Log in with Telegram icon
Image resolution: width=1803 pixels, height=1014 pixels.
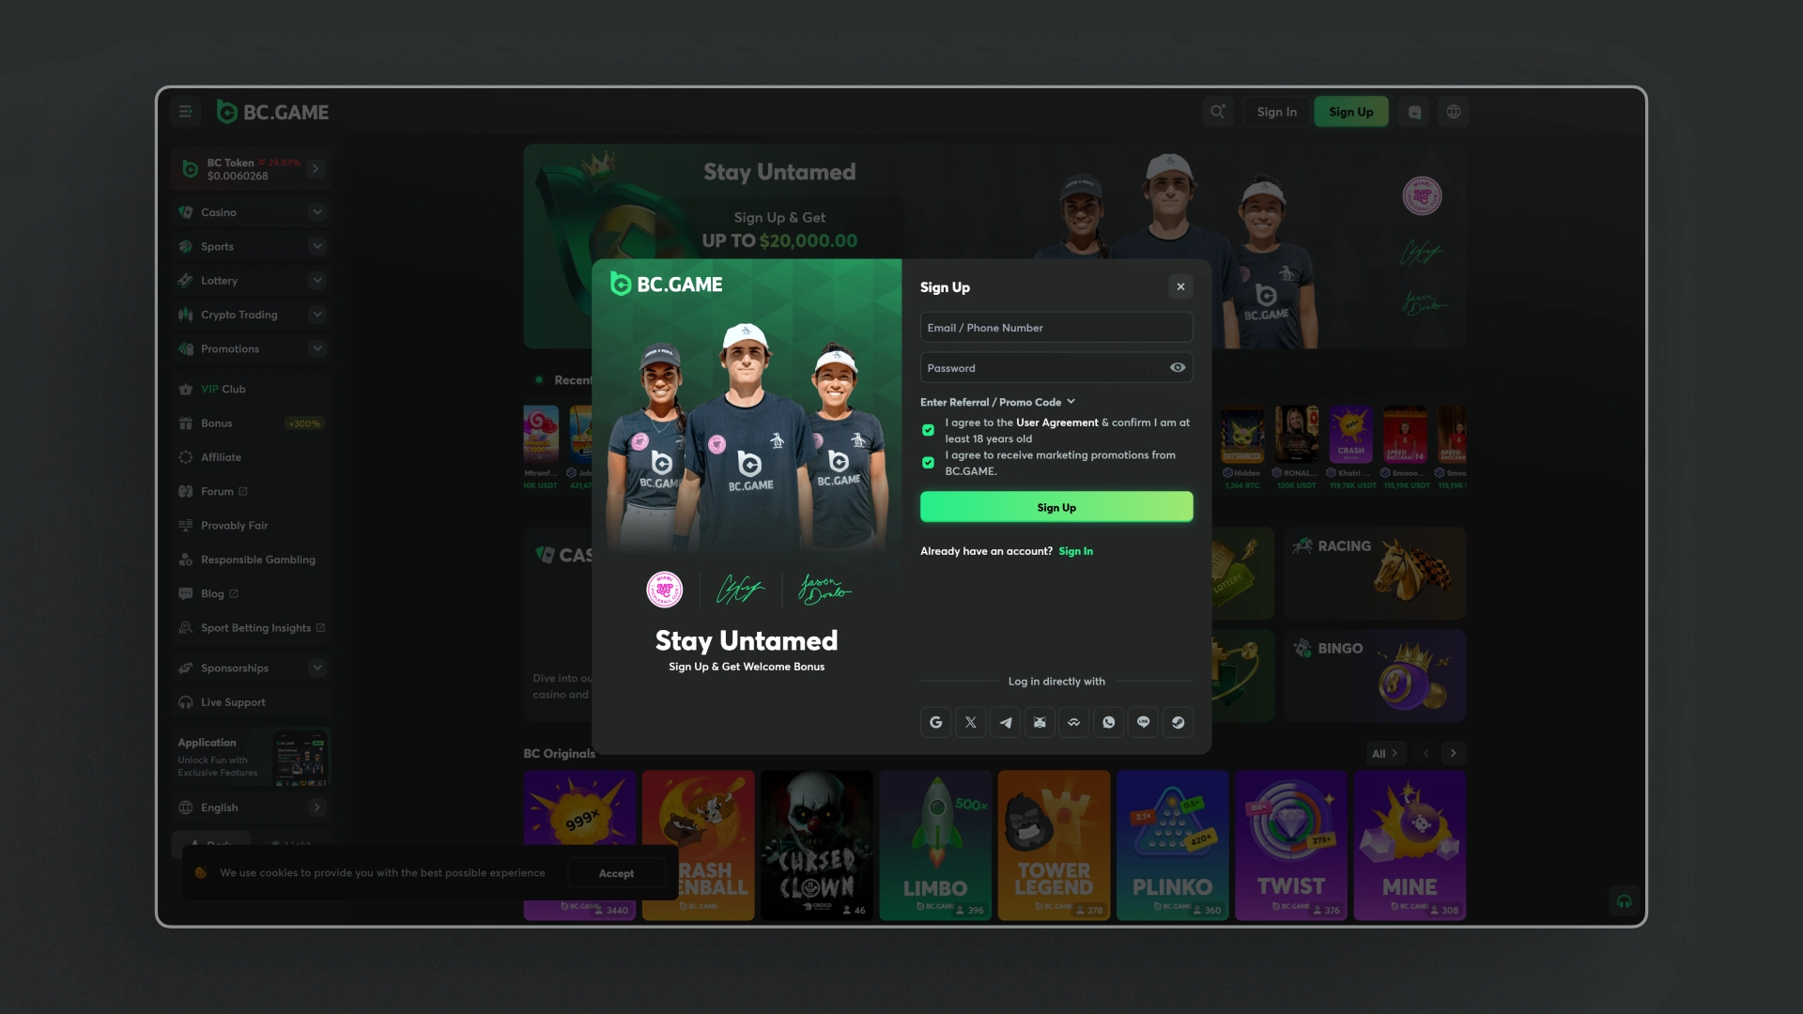pos(1005,722)
